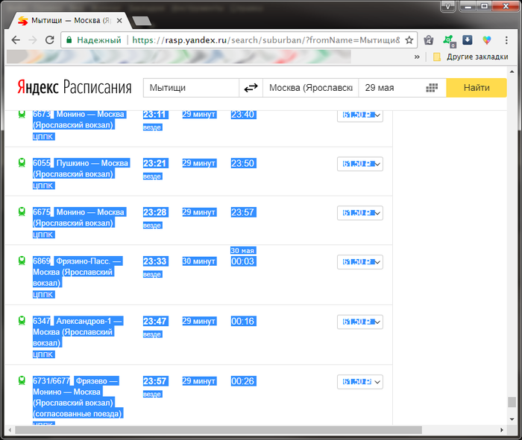The height and width of the screenshot is (440, 522).
Task: Click the Москва (Ярославский) arrival field
Action: pos(311,88)
